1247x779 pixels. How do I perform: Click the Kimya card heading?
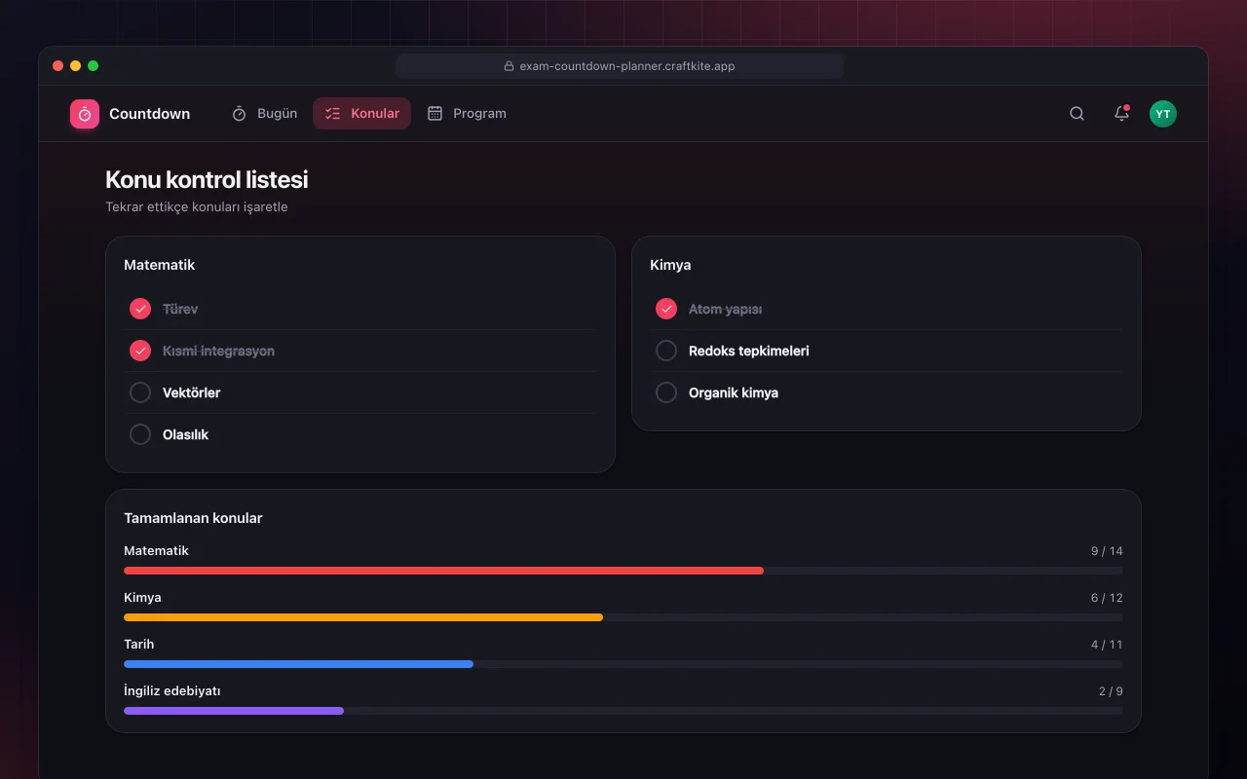[x=670, y=265]
